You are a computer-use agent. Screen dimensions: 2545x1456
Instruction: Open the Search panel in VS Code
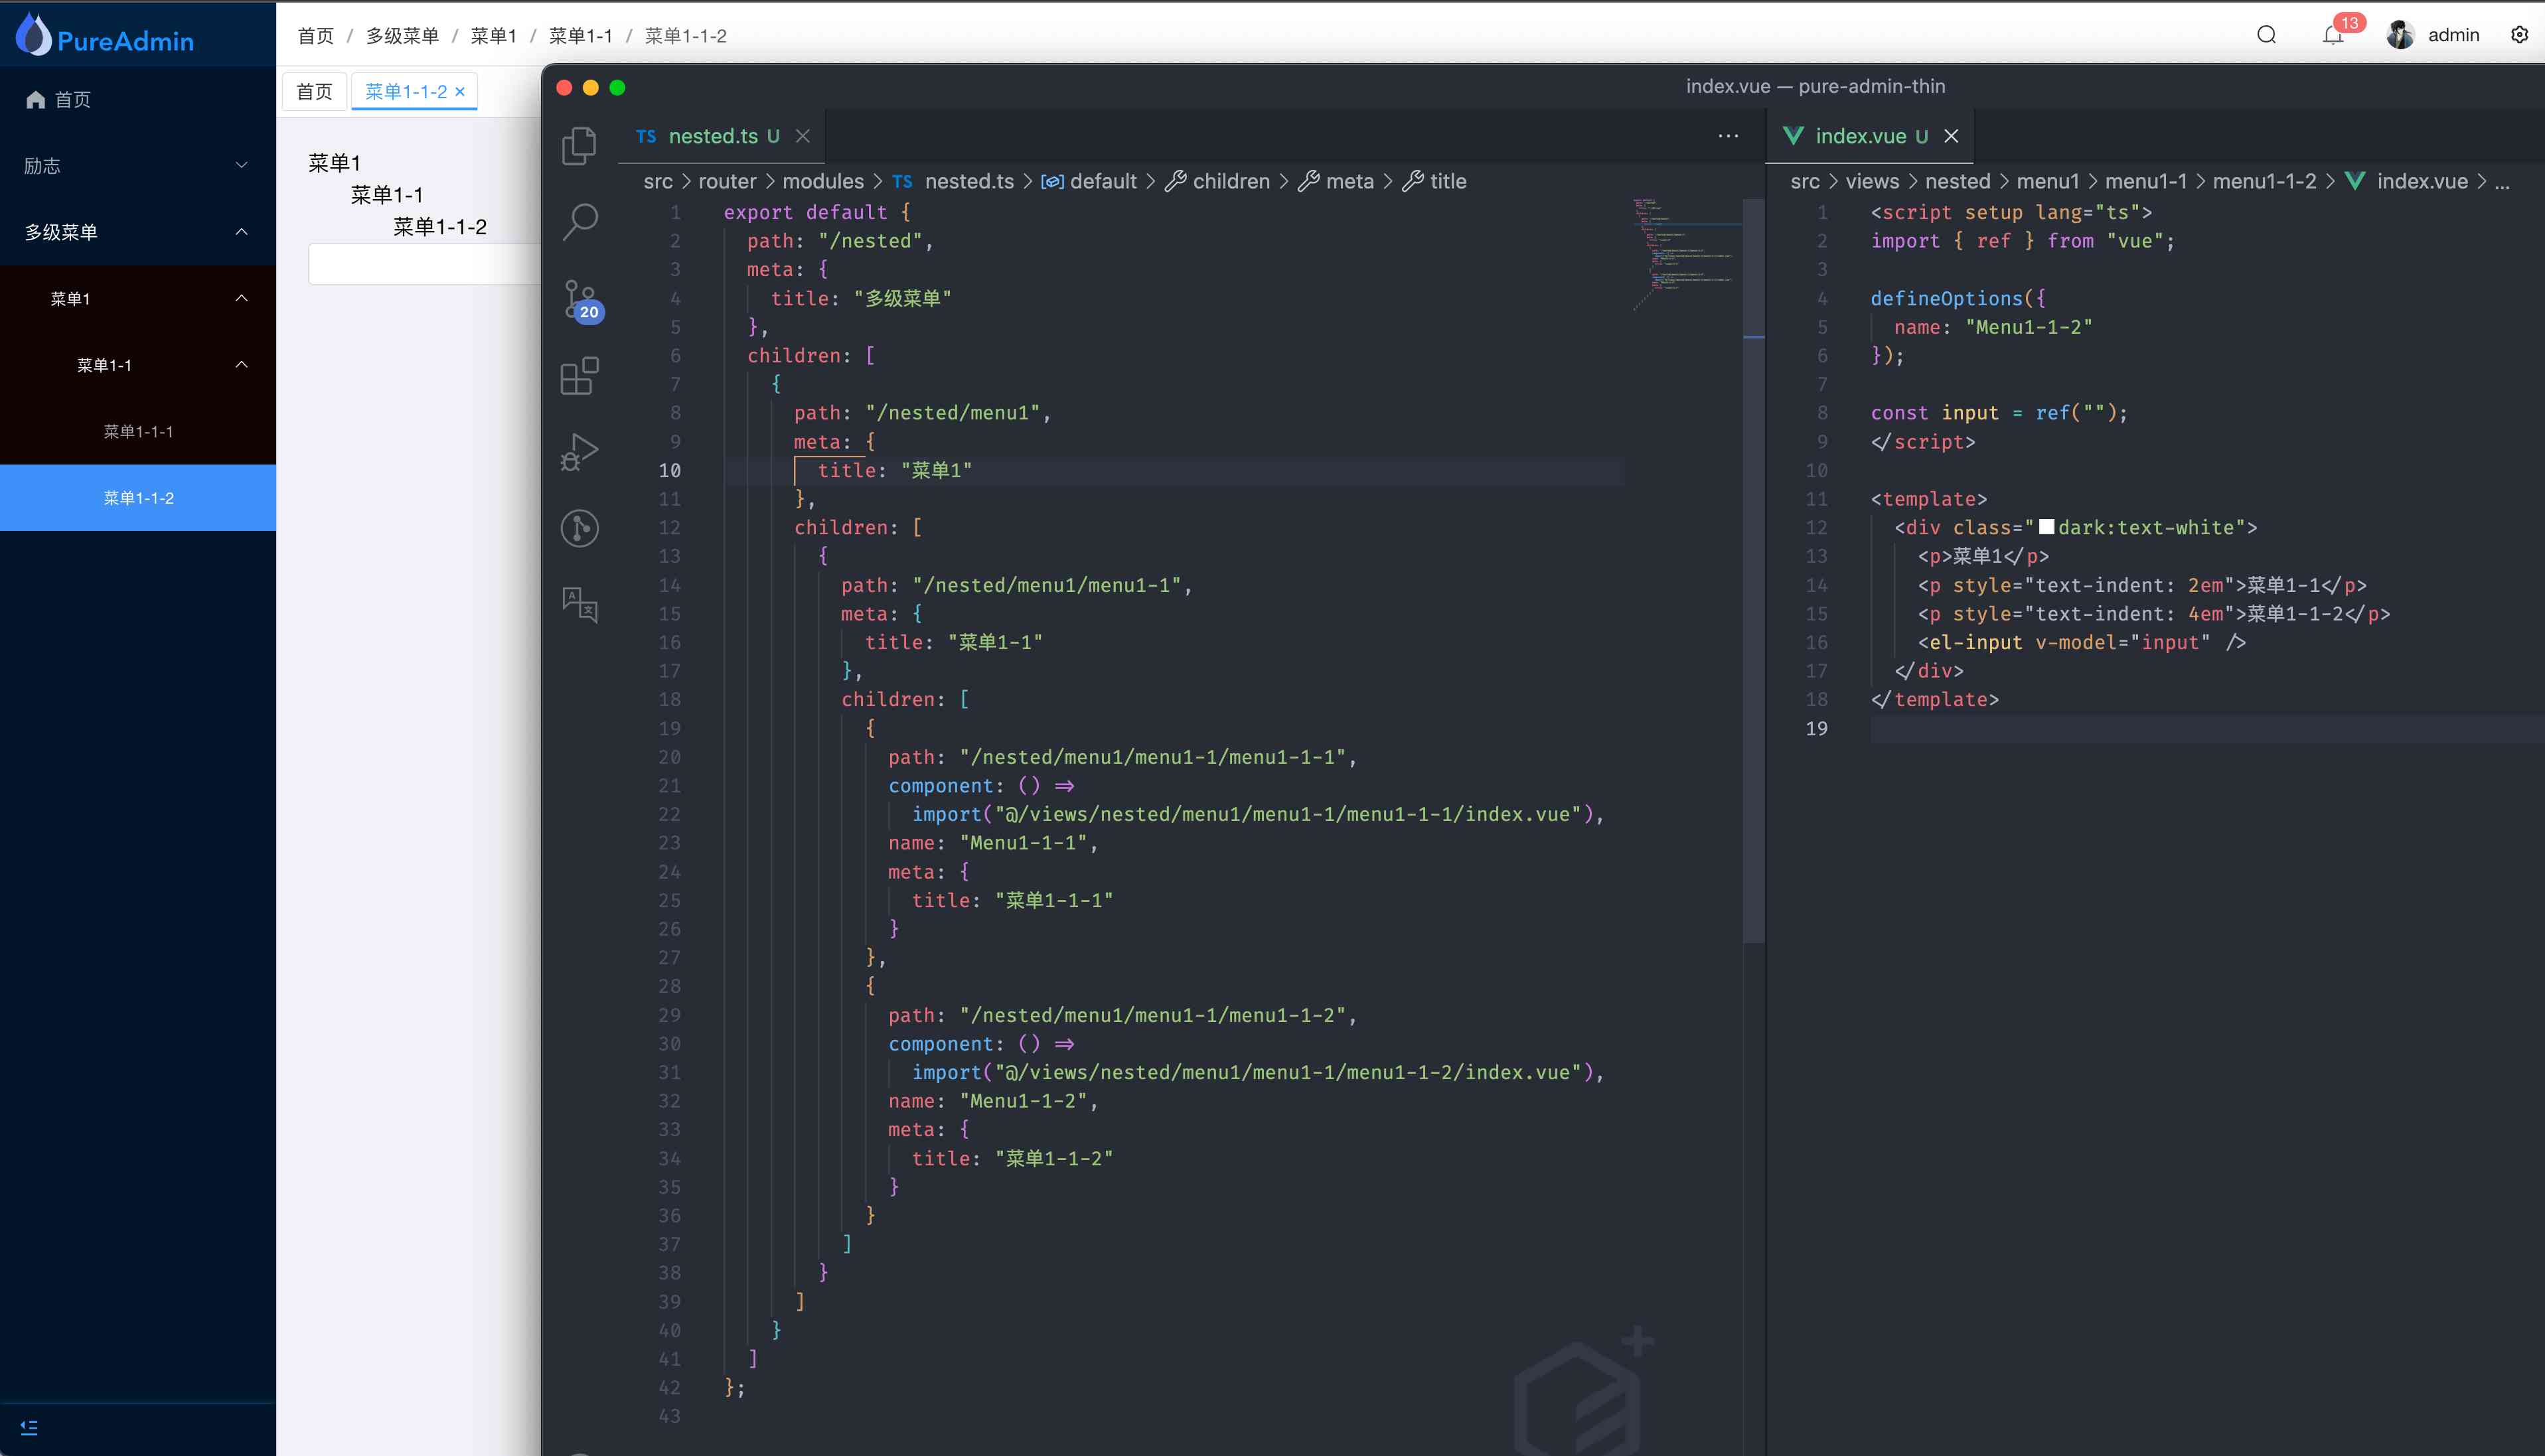coord(580,221)
